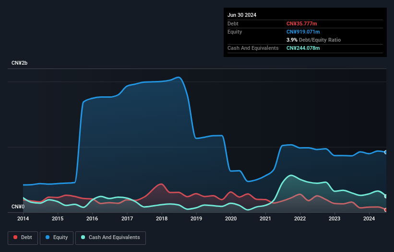Viewport: 394px width, 252px height.
Task: Click the Debt value CN¥35.777m
Action: (301, 23)
